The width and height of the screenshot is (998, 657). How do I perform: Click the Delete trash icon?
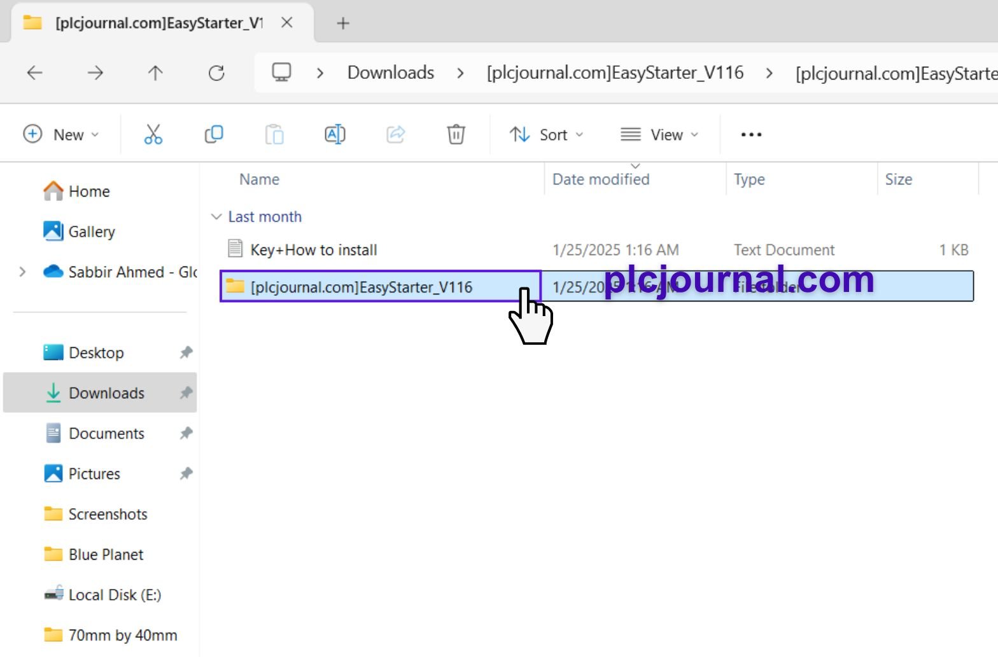(456, 134)
